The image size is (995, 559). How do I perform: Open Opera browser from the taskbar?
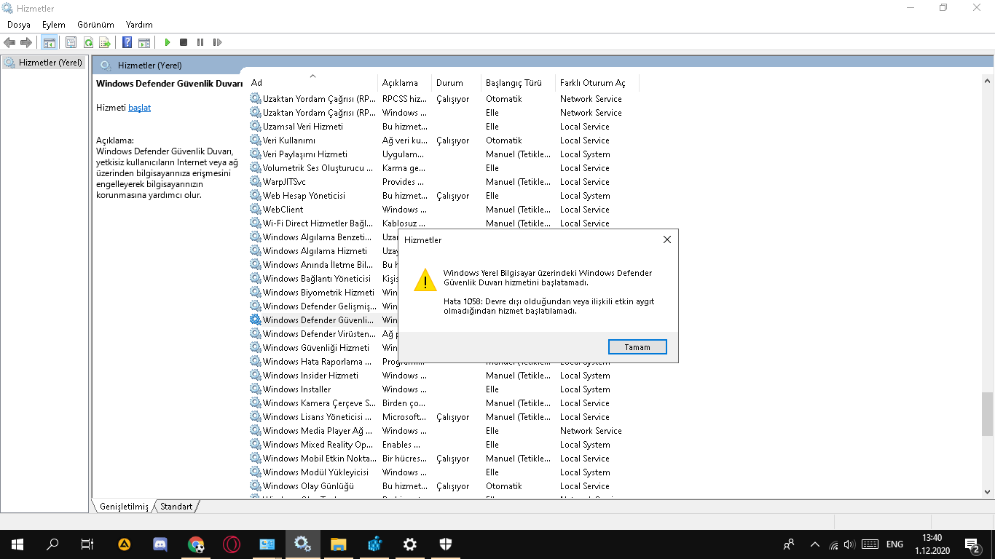click(232, 544)
